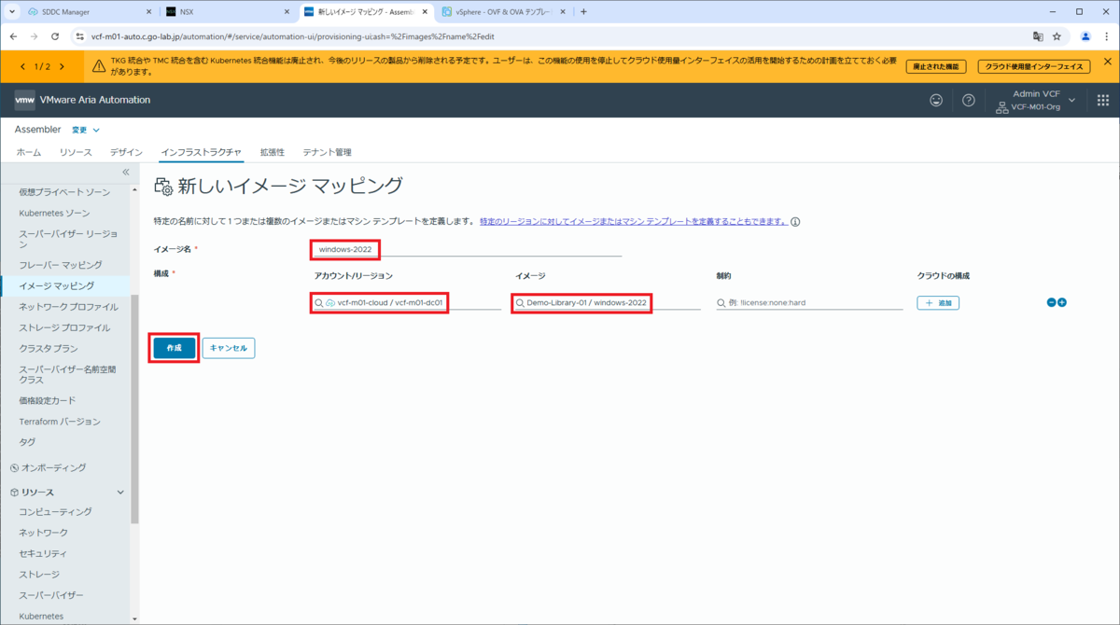
Task: Open the tab search dropdown arrow
Action: (12, 11)
